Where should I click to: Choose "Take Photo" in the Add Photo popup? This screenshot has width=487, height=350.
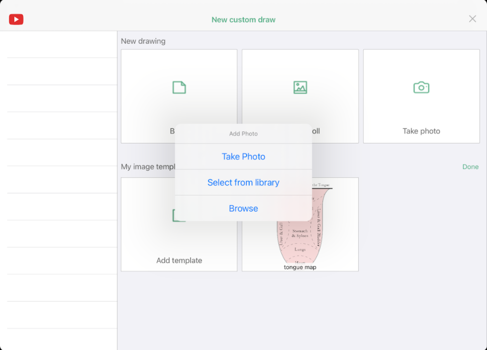point(243,156)
